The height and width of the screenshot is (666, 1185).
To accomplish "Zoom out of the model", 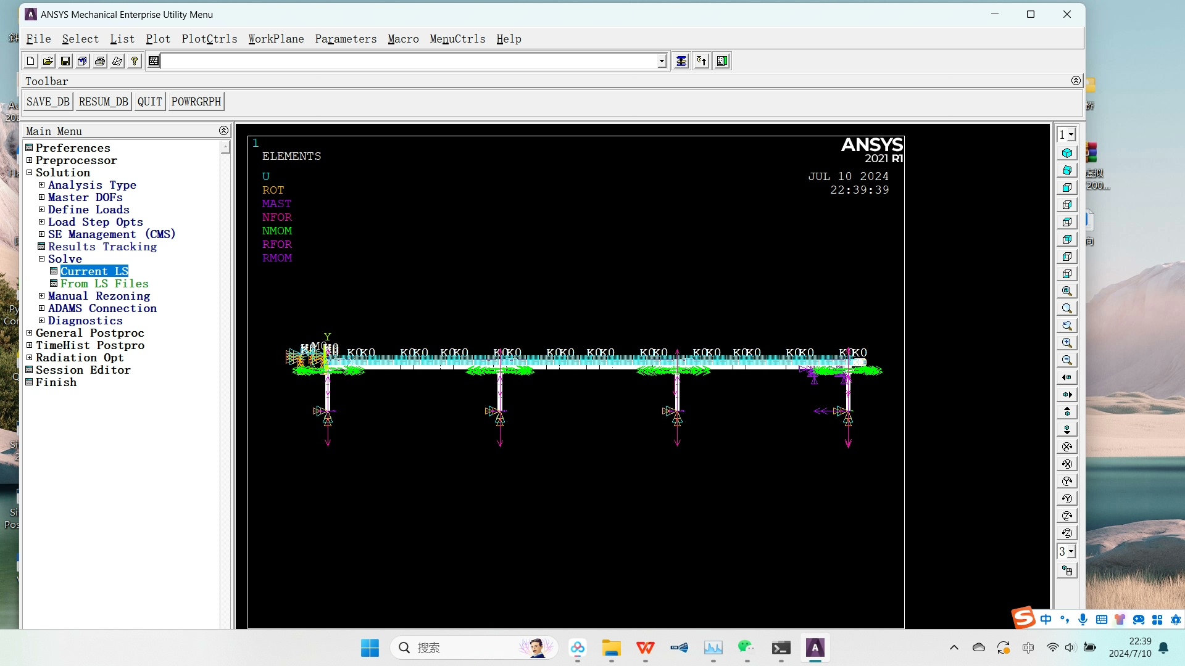I will click(x=1067, y=360).
